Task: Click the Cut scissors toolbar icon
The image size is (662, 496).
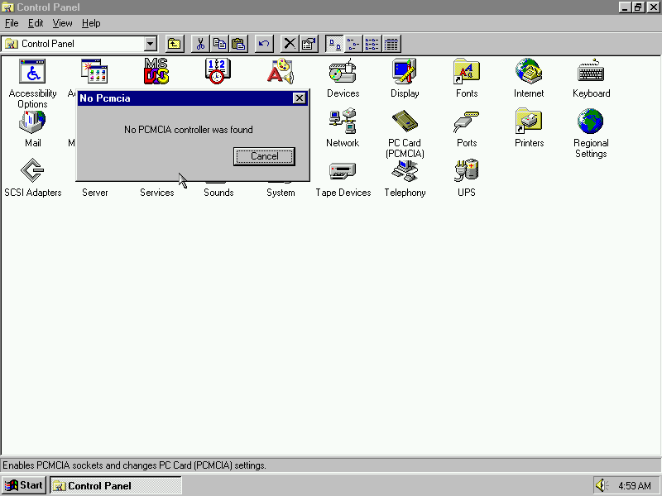Action: [200, 44]
